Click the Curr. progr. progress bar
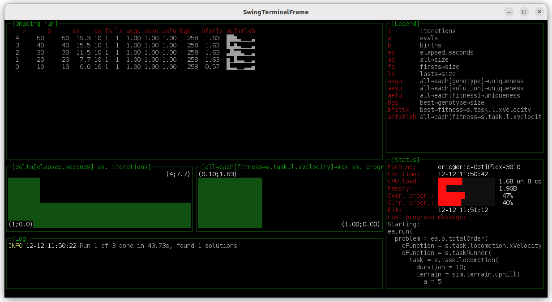 pyautogui.click(x=449, y=203)
